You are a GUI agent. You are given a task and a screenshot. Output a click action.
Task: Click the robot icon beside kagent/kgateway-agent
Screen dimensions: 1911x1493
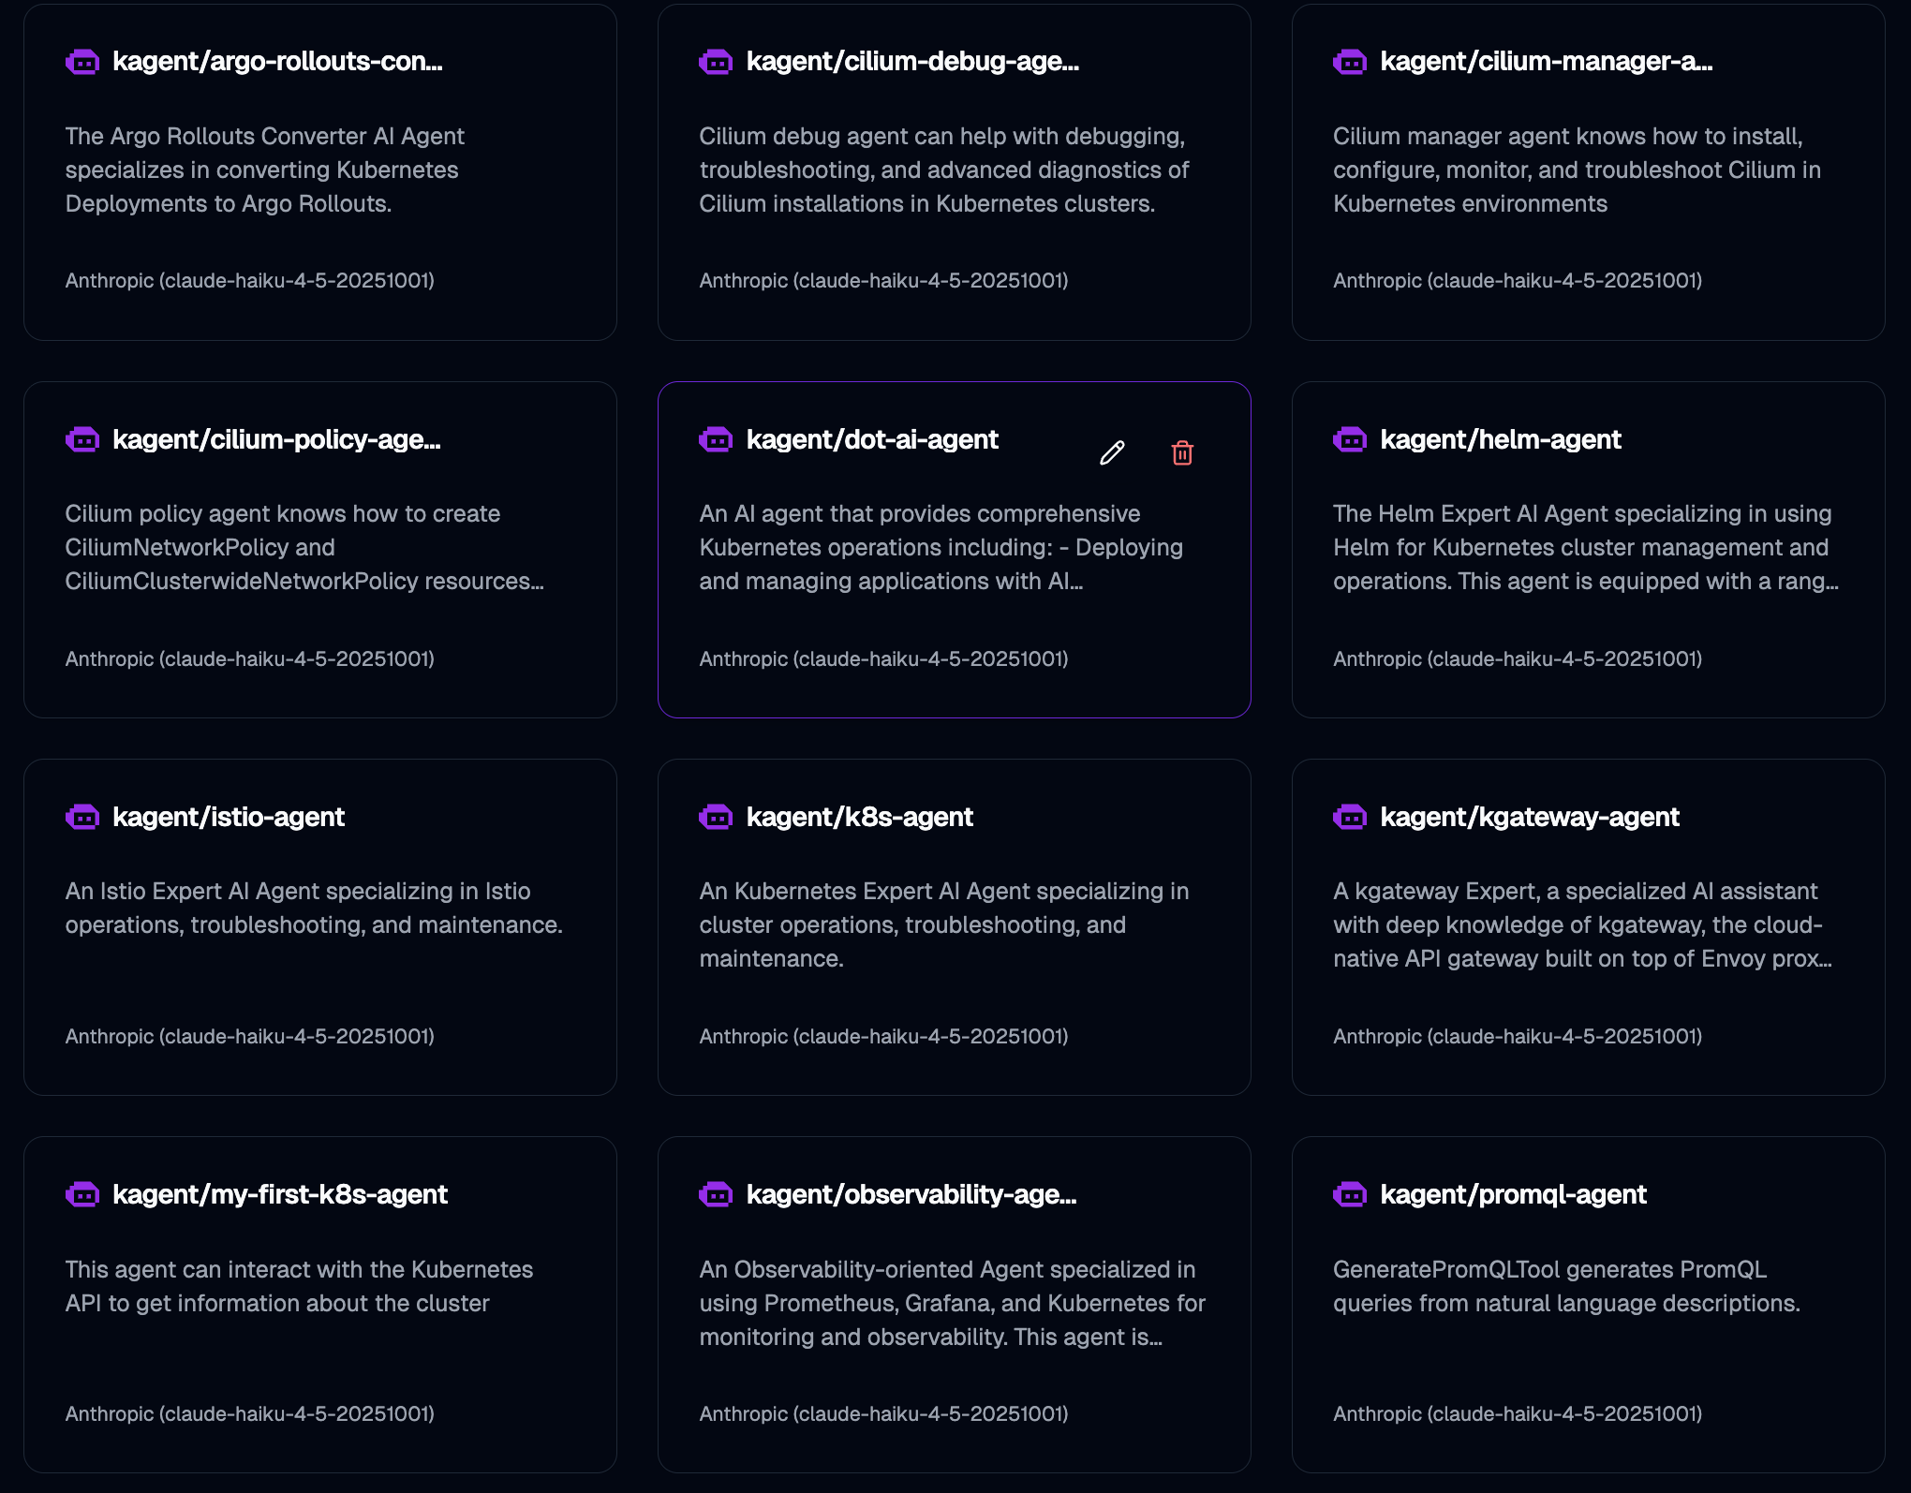(x=1350, y=817)
